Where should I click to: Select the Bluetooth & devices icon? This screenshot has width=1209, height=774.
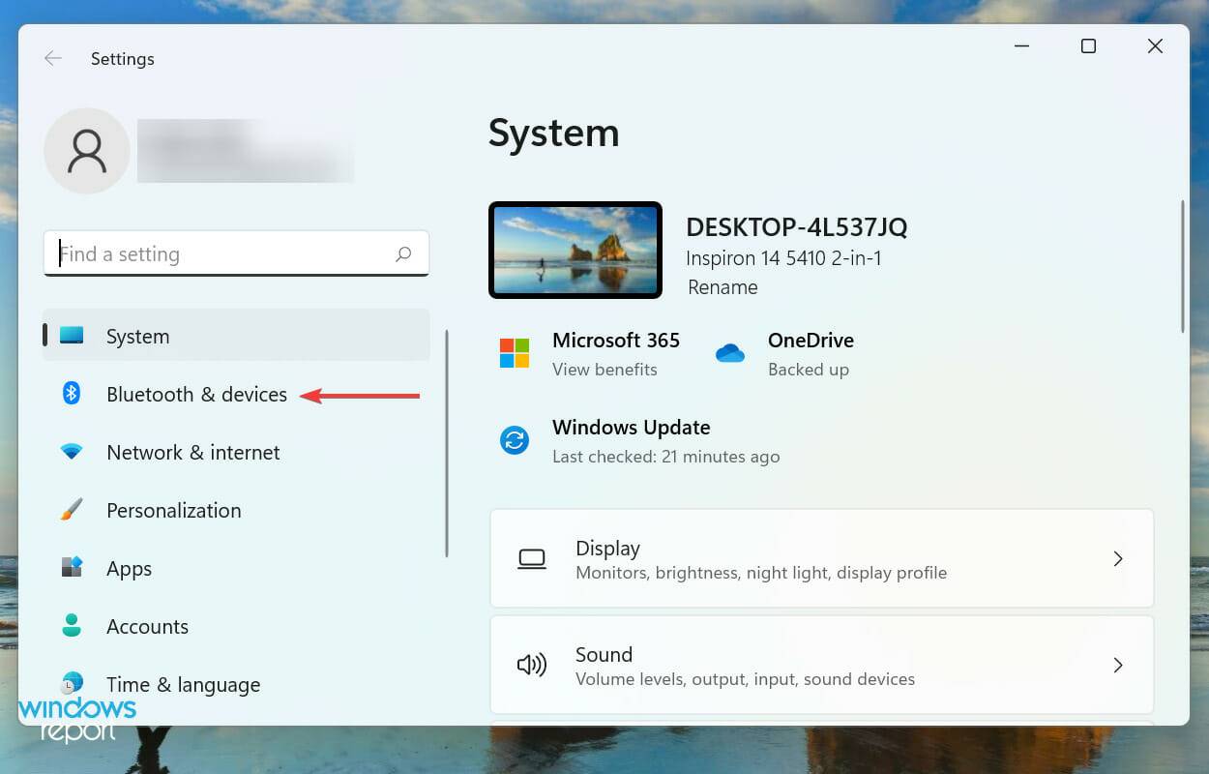[71, 394]
